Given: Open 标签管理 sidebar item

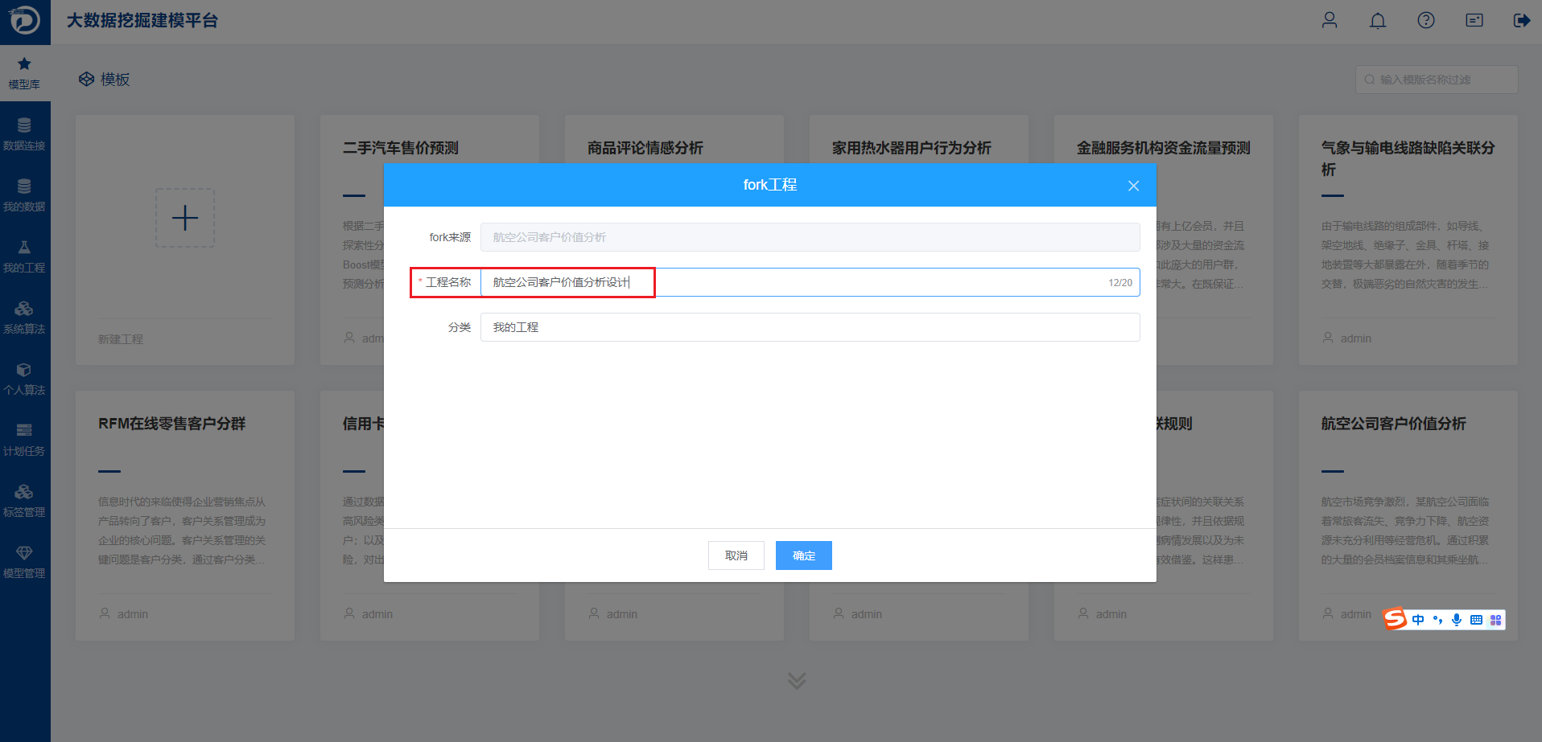Looking at the screenshot, I should 24,500.
